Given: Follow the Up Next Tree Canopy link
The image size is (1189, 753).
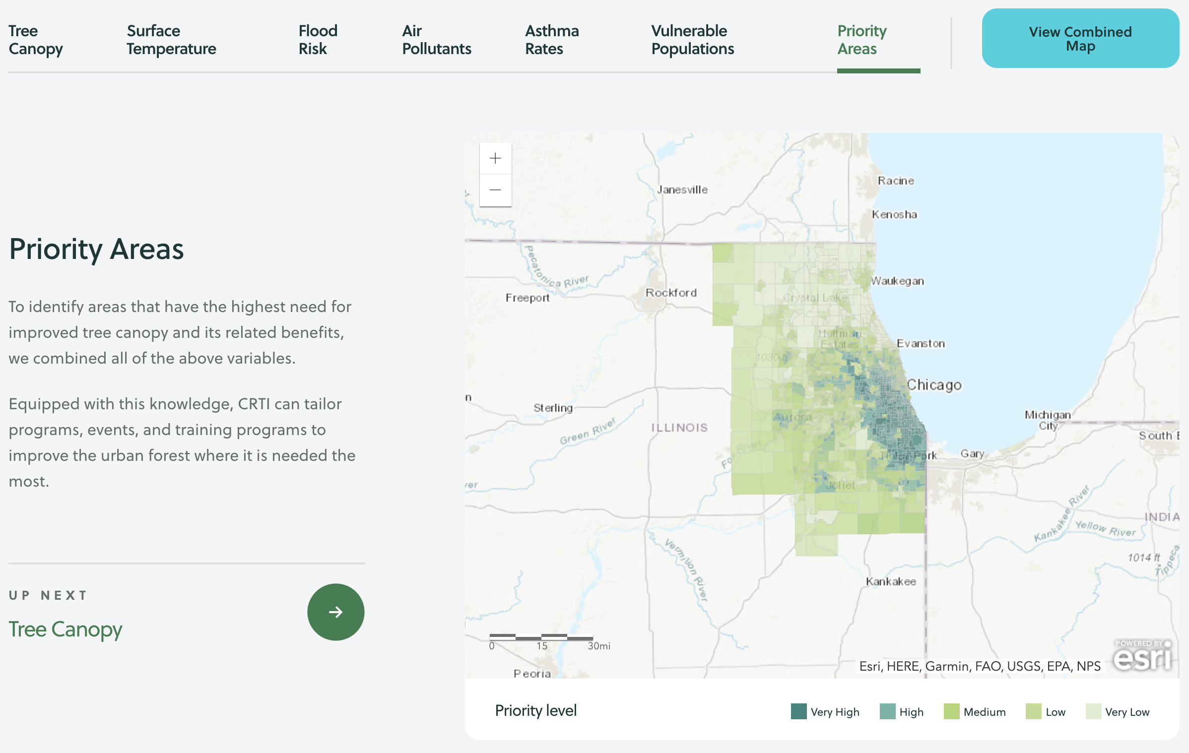Looking at the screenshot, I should pyautogui.click(x=66, y=629).
